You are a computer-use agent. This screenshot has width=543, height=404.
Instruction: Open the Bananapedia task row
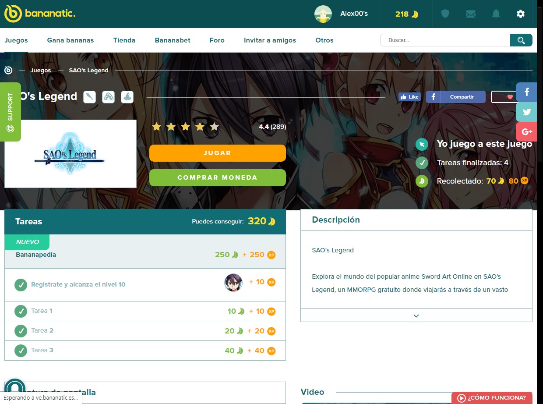coord(145,252)
